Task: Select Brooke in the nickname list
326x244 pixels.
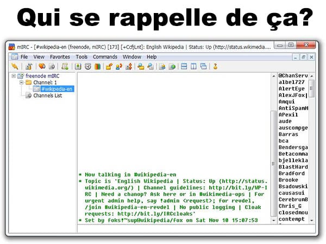Action: pos(288,180)
